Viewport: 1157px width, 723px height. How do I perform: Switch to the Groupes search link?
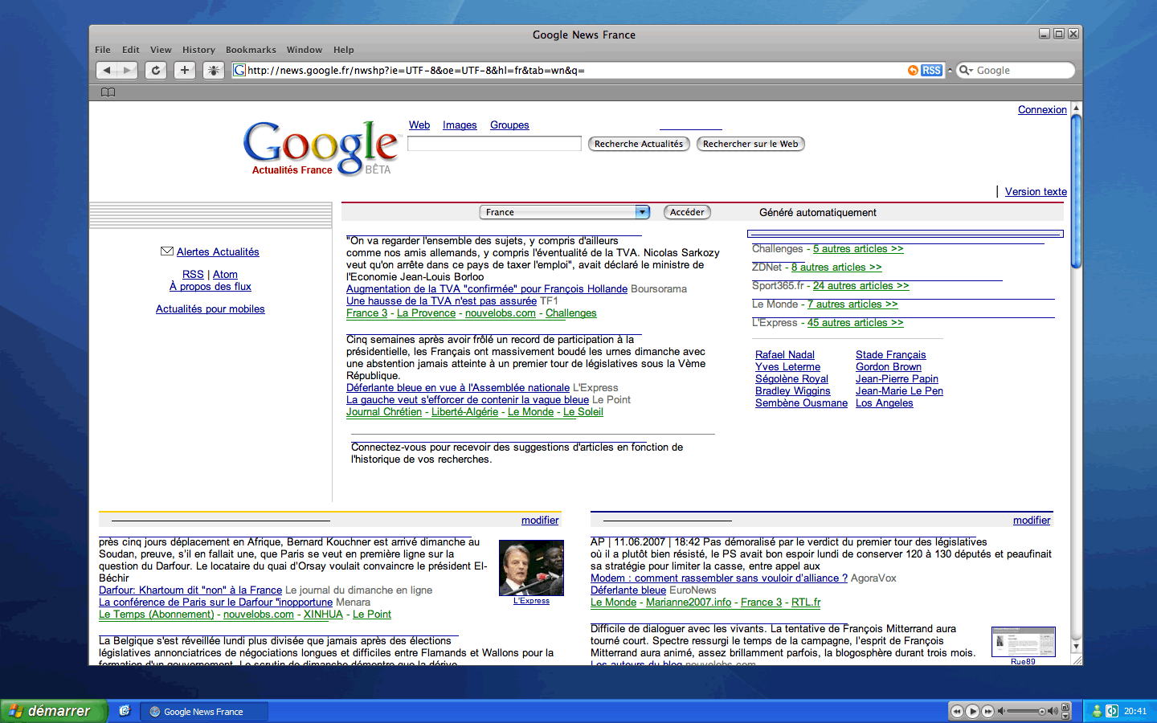(509, 125)
